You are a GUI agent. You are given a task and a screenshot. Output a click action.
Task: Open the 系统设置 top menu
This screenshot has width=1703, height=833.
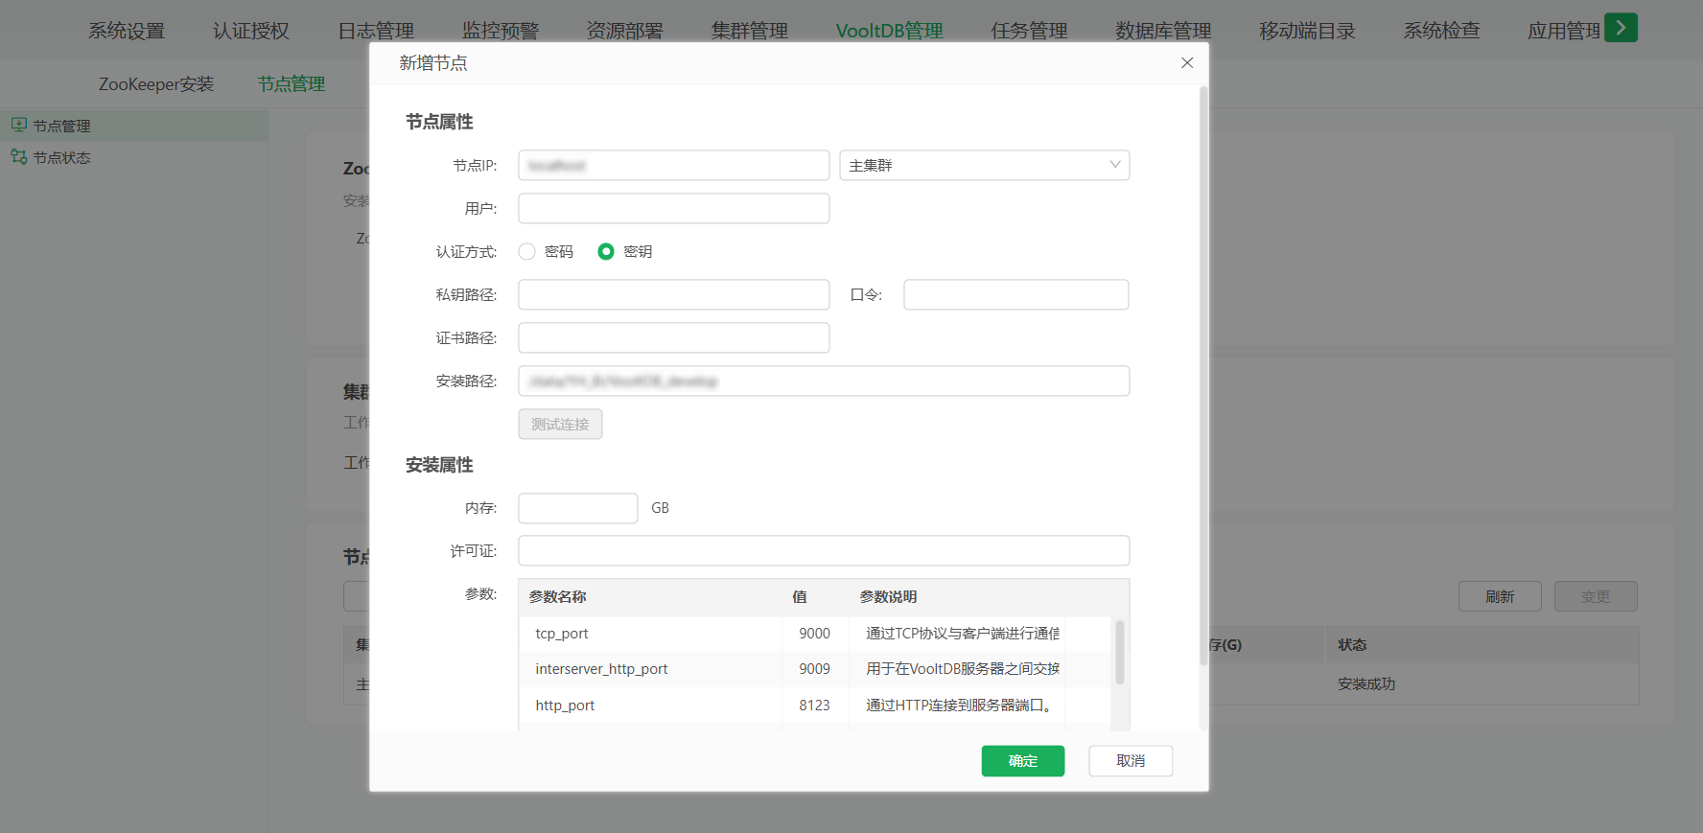click(x=127, y=31)
